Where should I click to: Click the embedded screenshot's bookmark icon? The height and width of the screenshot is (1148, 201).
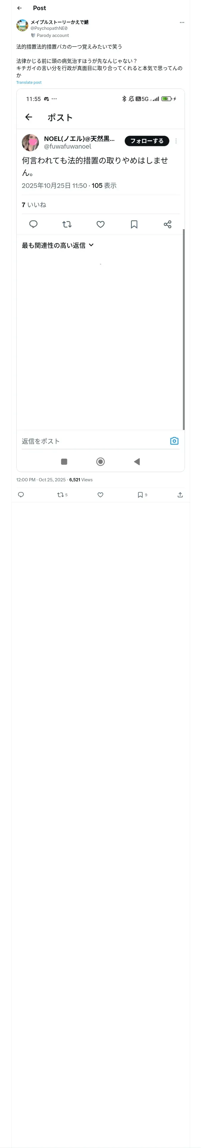point(134,224)
